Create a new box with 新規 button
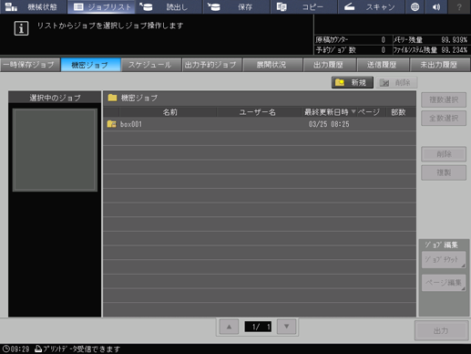 pyautogui.click(x=353, y=82)
